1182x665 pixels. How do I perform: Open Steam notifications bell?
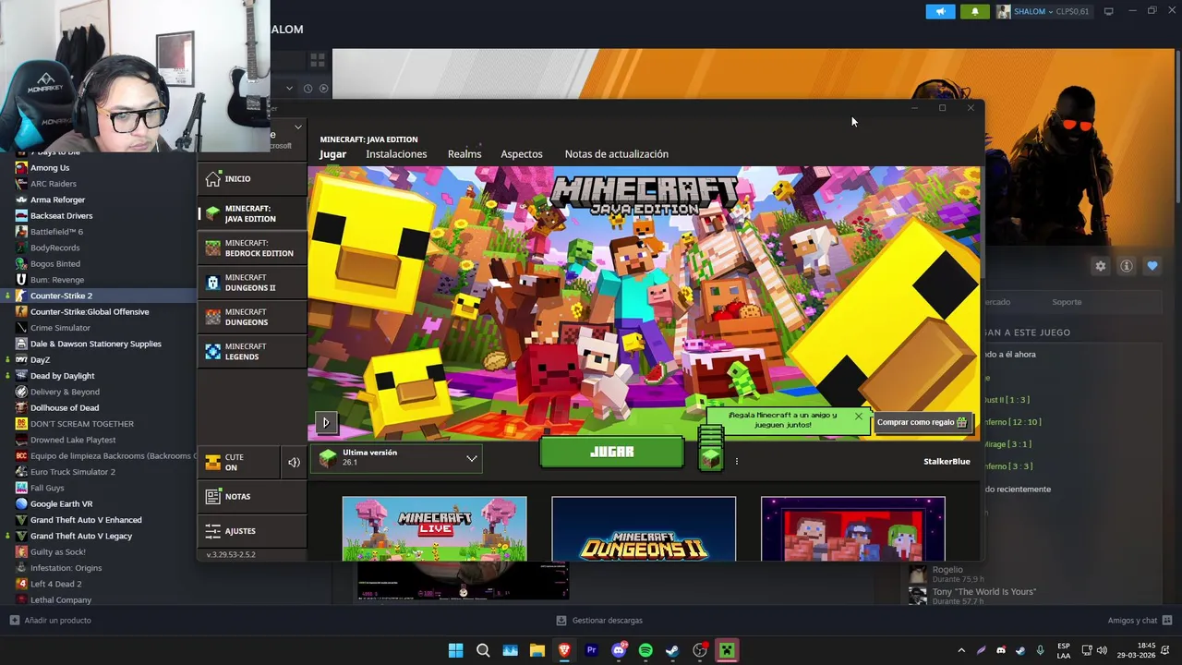974,11
